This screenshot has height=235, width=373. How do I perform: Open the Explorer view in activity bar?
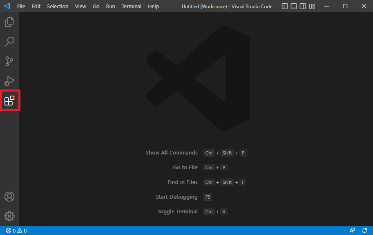9,22
